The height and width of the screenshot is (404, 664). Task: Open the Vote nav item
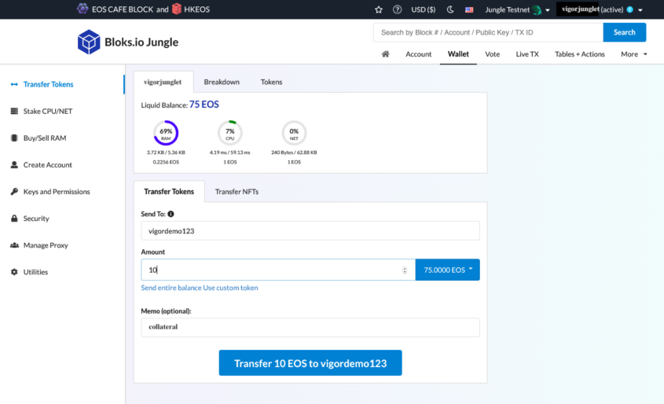tap(492, 53)
